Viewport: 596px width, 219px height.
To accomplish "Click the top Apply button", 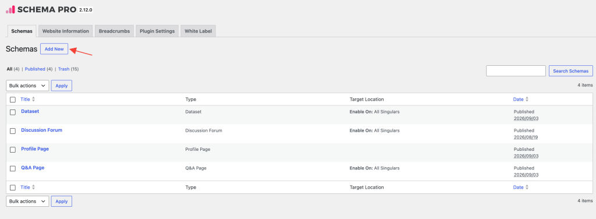I will (x=62, y=86).
